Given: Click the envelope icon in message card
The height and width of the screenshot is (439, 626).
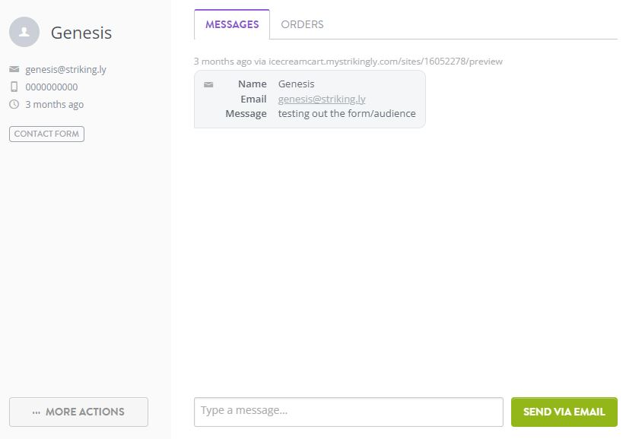Looking at the screenshot, I should 208,84.
